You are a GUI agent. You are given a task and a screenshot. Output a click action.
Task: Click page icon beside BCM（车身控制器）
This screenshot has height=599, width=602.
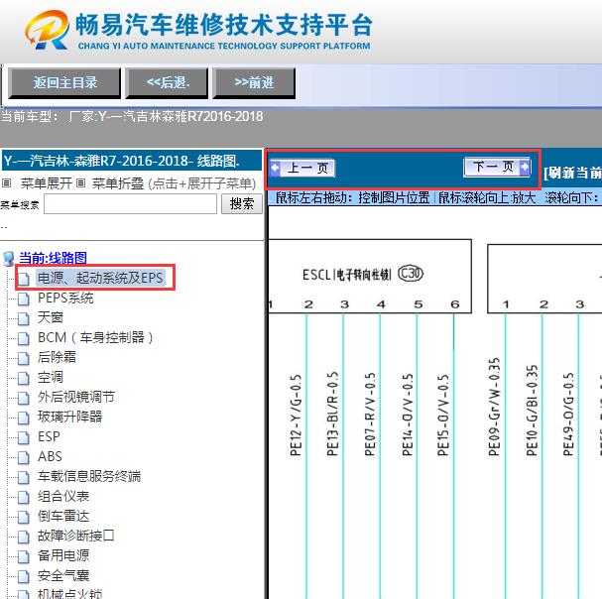point(24,338)
